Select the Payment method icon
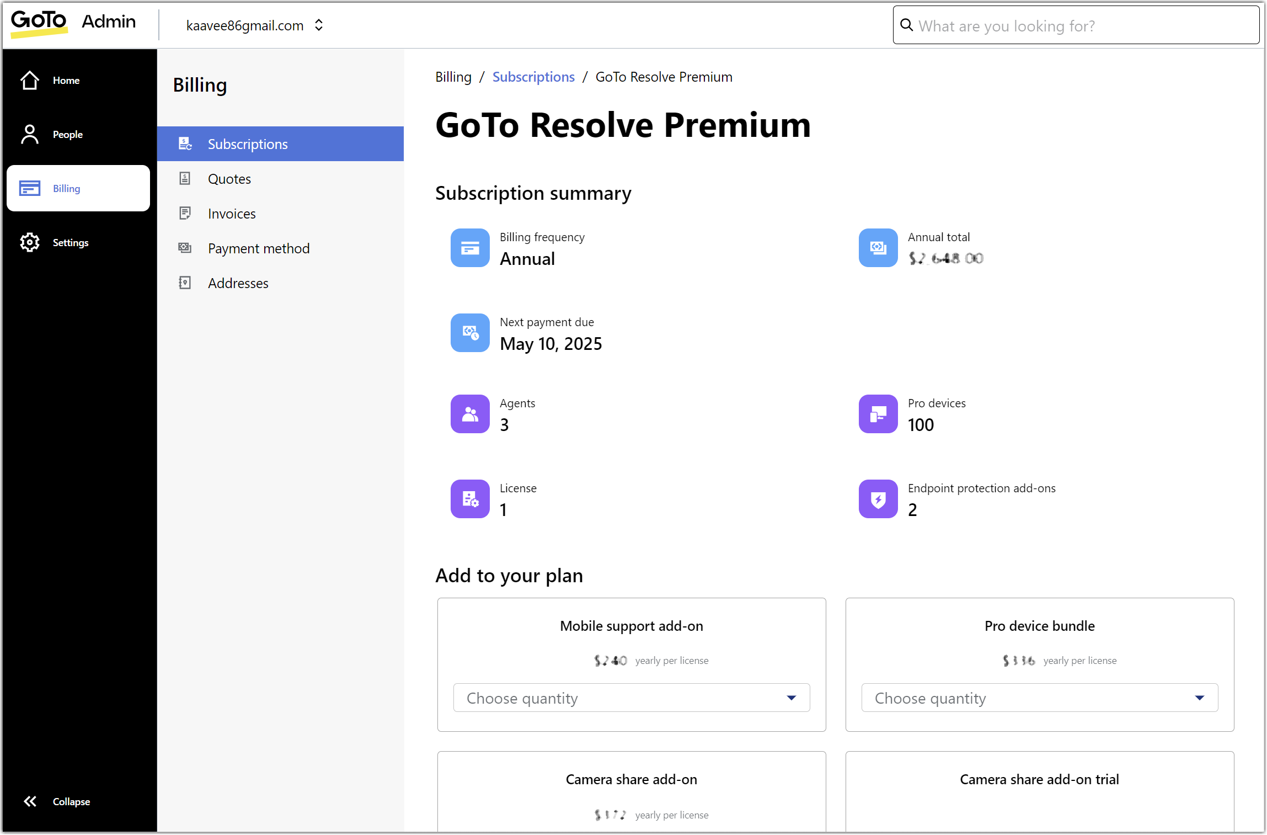 [x=185, y=248]
